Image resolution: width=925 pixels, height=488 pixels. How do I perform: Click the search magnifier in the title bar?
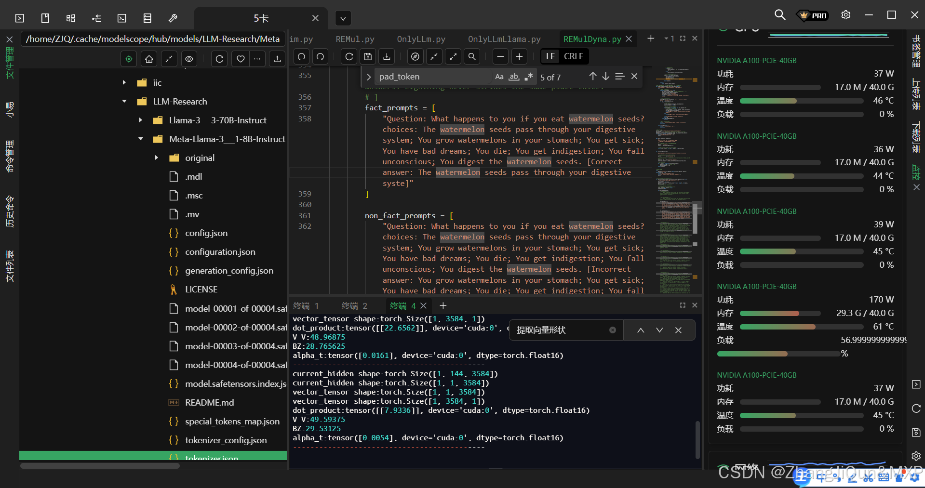(x=779, y=15)
